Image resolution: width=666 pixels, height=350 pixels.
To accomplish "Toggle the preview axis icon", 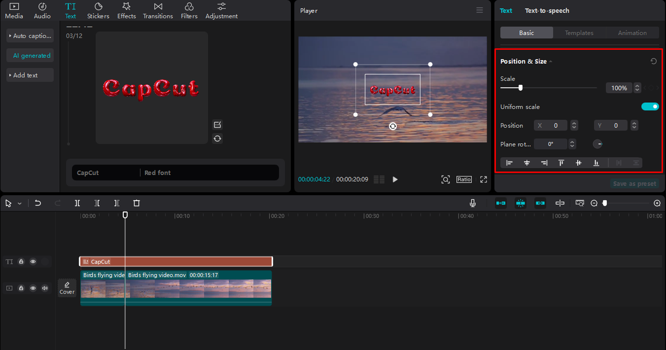I will coord(560,203).
